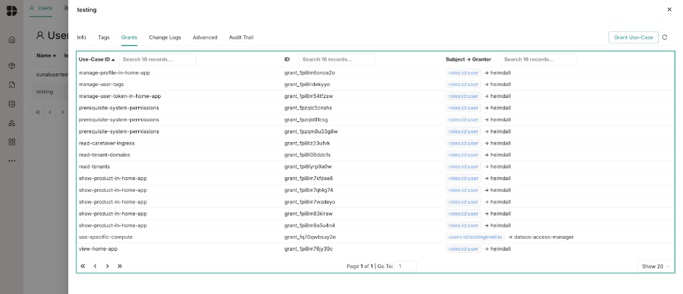
Task: Select the read-tenants use-case cell
Action: pyautogui.click(x=94, y=167)
